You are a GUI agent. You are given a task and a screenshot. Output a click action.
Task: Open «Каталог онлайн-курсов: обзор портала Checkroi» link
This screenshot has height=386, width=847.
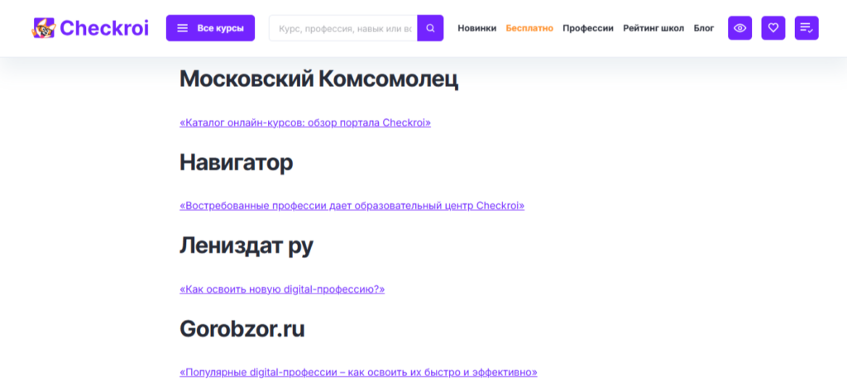point(305,122)
